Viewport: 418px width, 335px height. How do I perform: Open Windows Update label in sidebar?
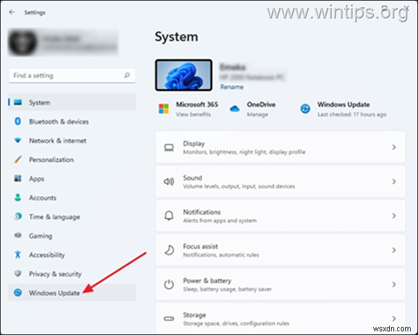pyautogui.click(x=54, y=293)
